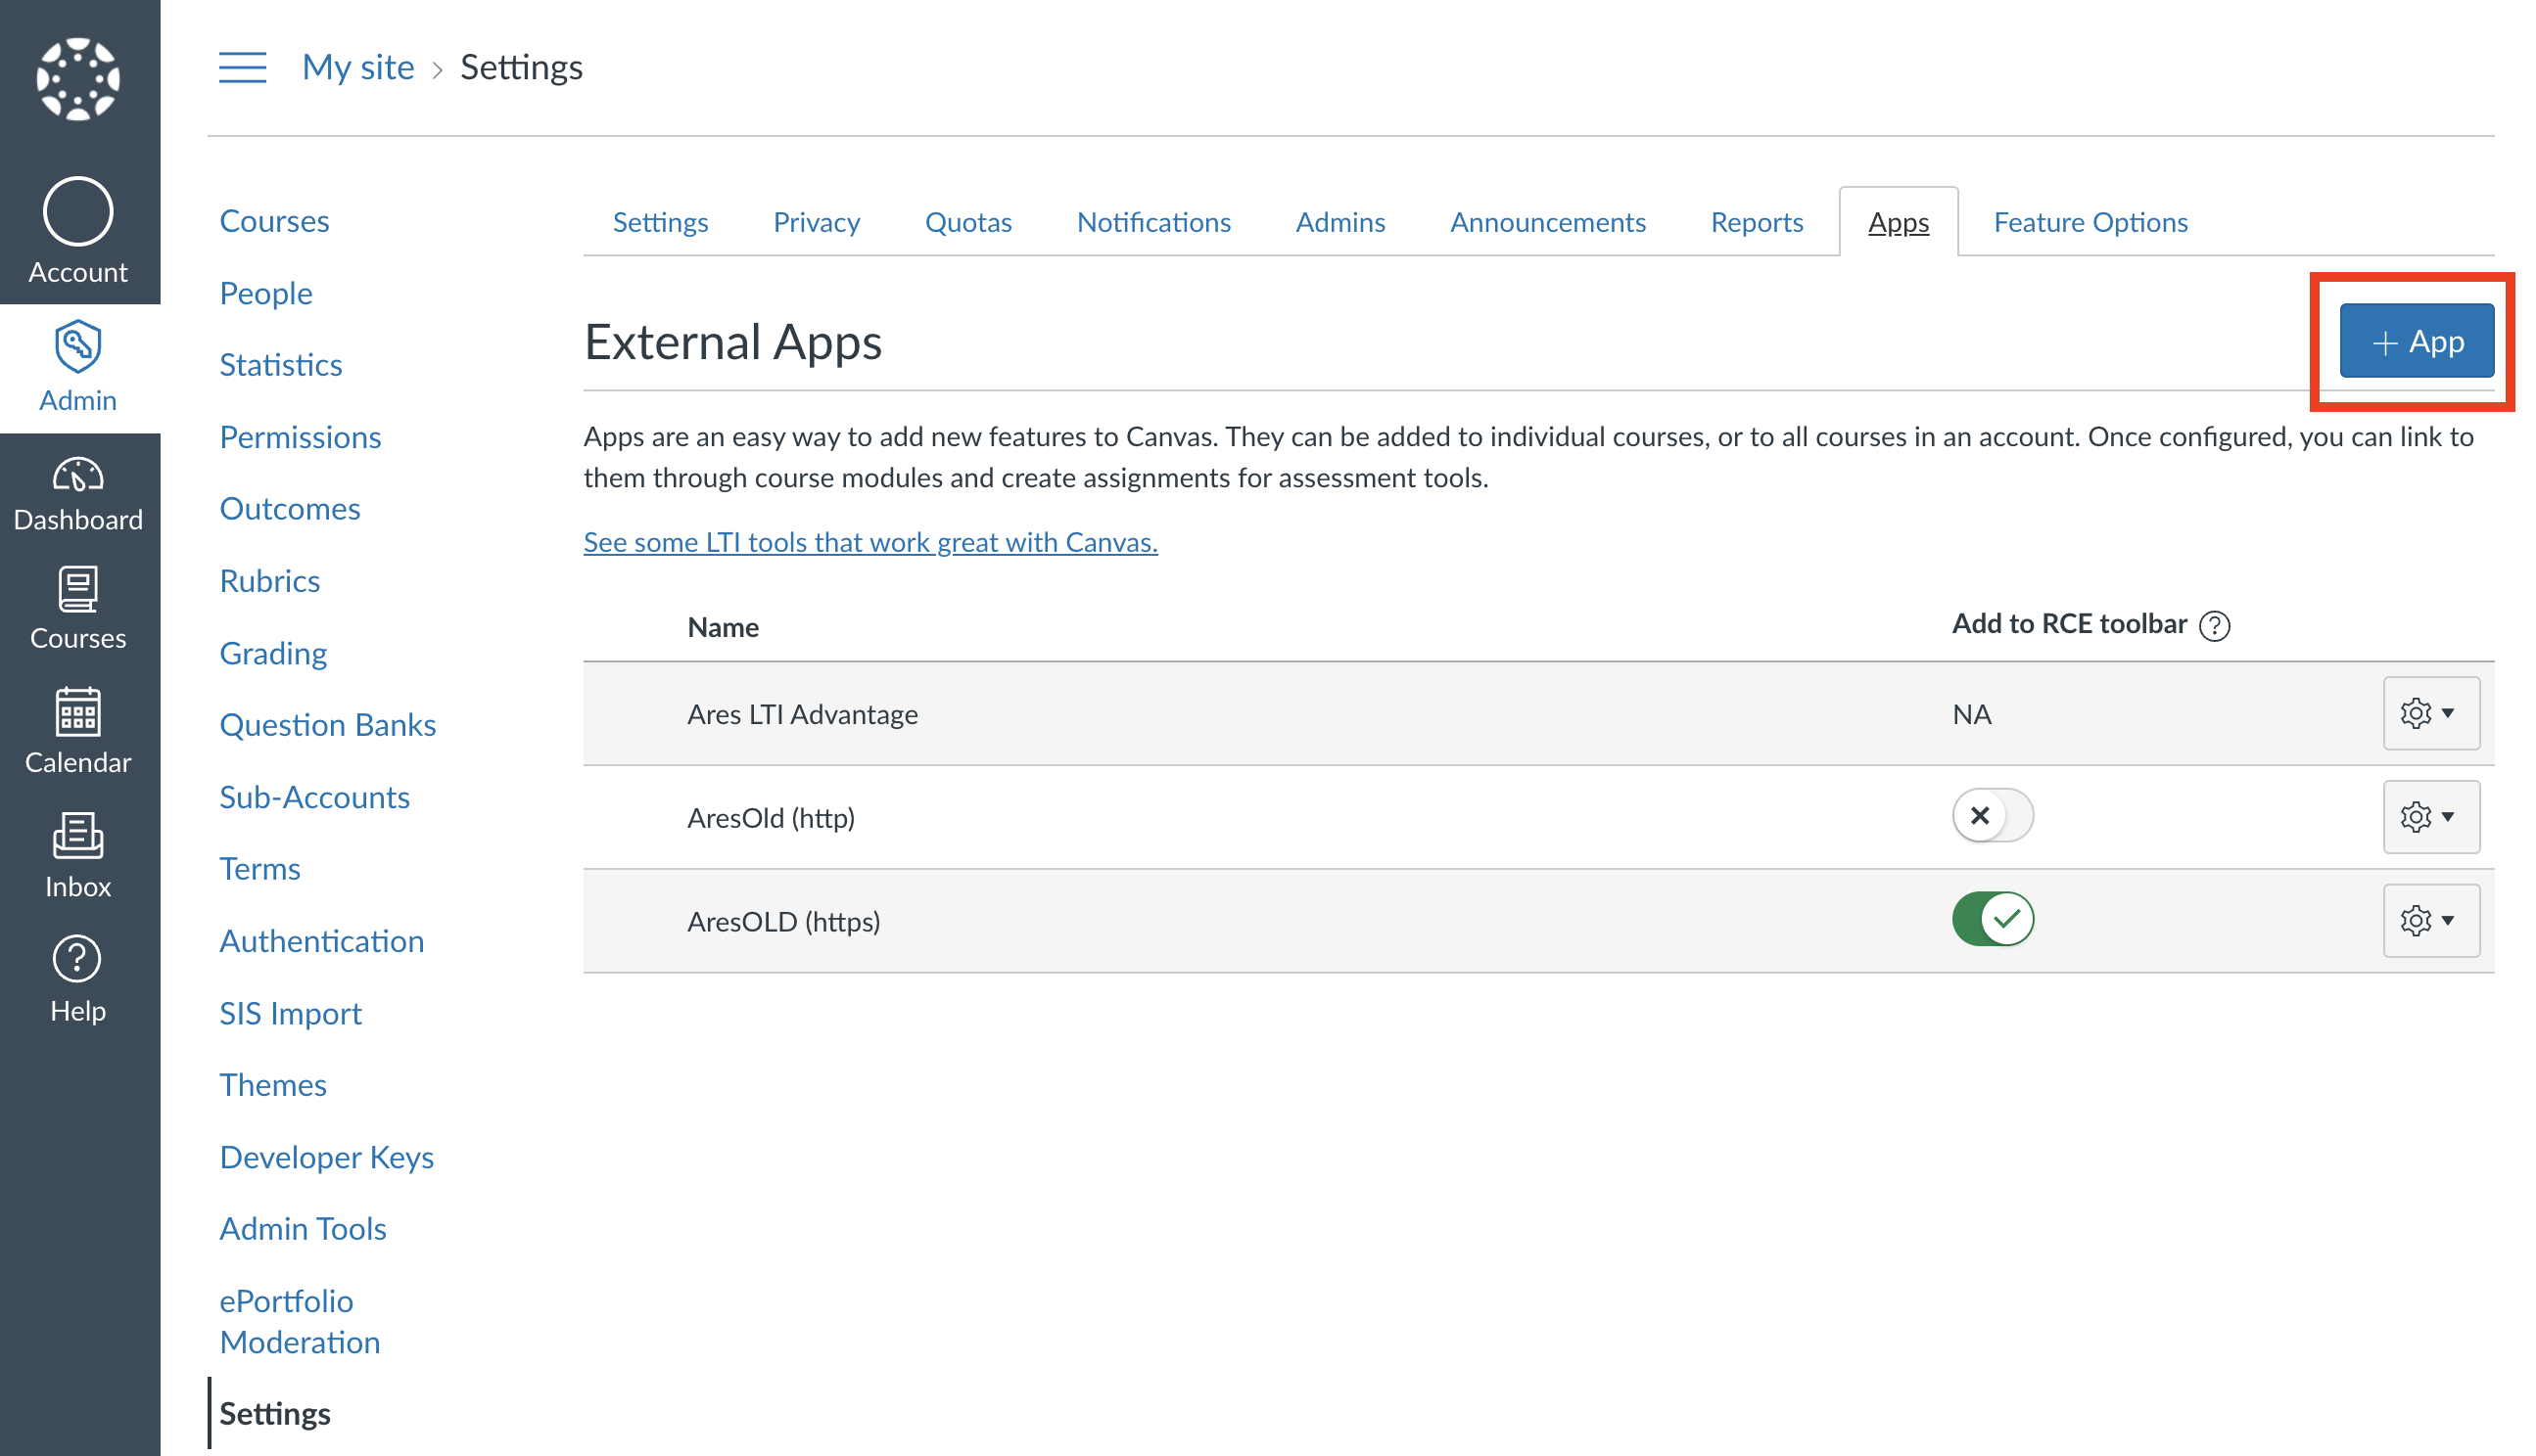Select the Account icon in sidebar
Viewport: 2536px width, 1456px height.
[78, 212]
